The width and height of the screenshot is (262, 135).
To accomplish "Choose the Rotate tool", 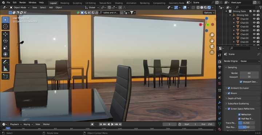I will [x=5, y=41].
